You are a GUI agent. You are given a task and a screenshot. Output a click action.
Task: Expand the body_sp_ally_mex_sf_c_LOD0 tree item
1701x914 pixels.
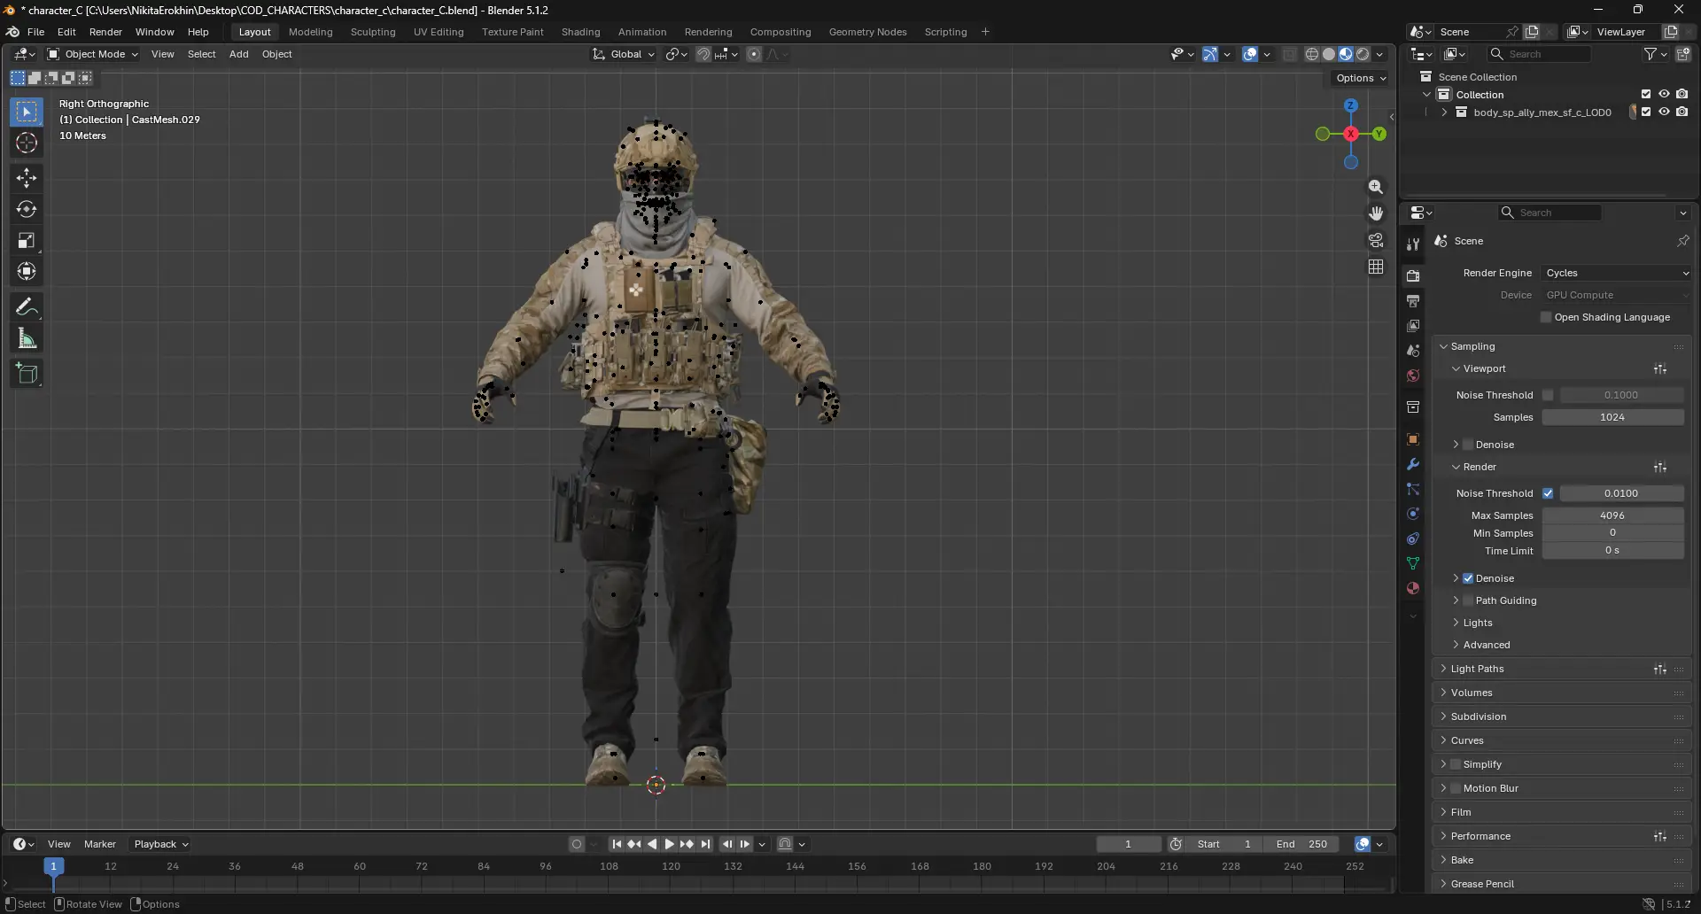(x=1444, y=112)
